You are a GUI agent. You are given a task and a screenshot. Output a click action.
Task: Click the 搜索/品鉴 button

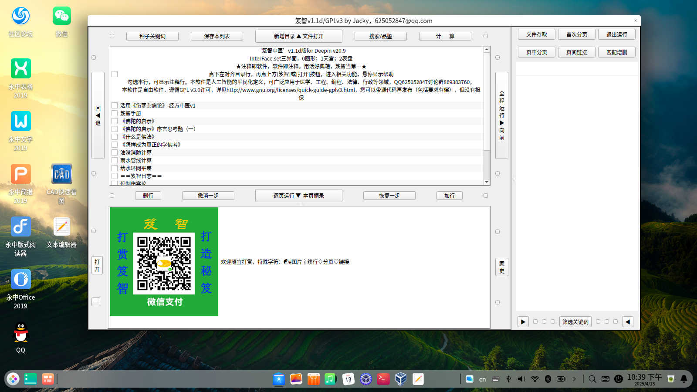[381, 36]
